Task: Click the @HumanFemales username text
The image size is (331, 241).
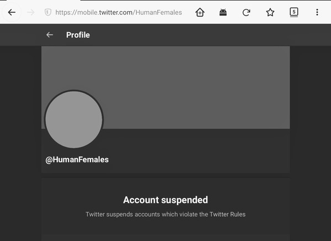Action: click(77, 159)
